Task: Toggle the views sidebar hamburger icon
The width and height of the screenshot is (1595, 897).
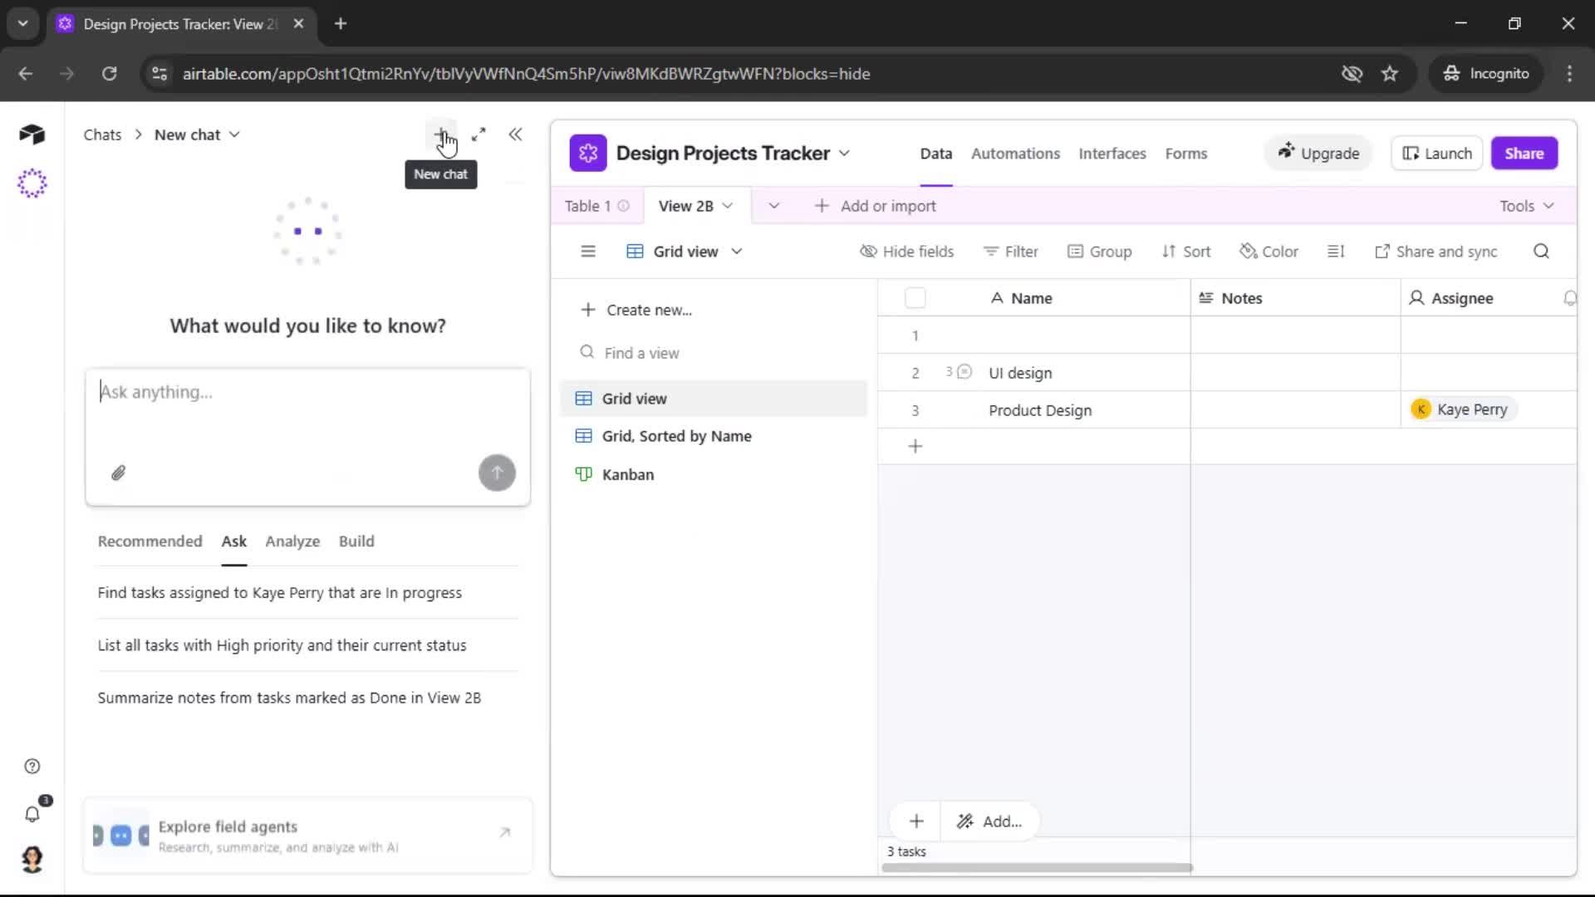Action: (x=588, y=251)
